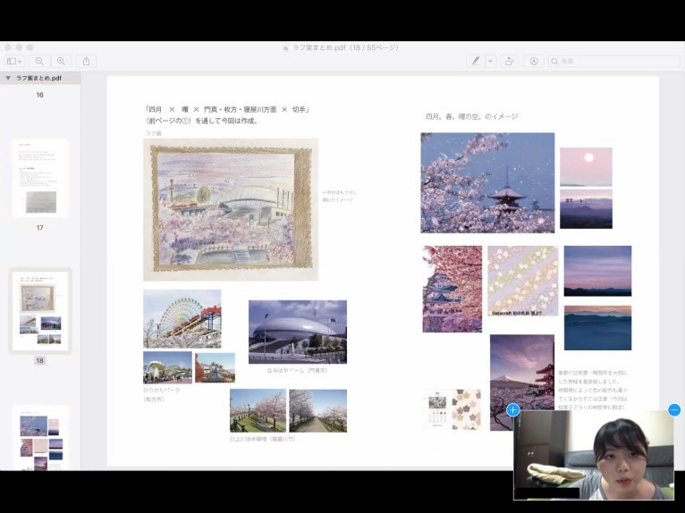Open the Share menu in toolbar
685x513 pixels.
pos(87,62)
